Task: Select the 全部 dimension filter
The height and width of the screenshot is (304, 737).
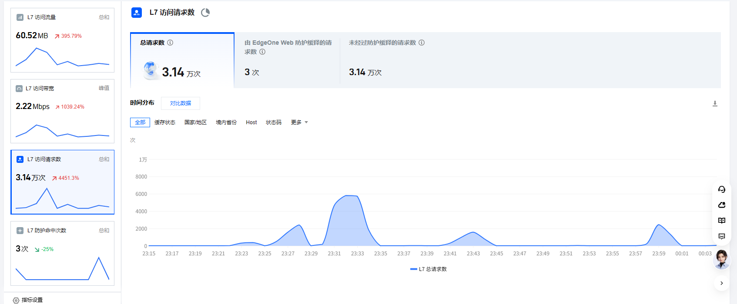Action: click(x=140, y=122)
